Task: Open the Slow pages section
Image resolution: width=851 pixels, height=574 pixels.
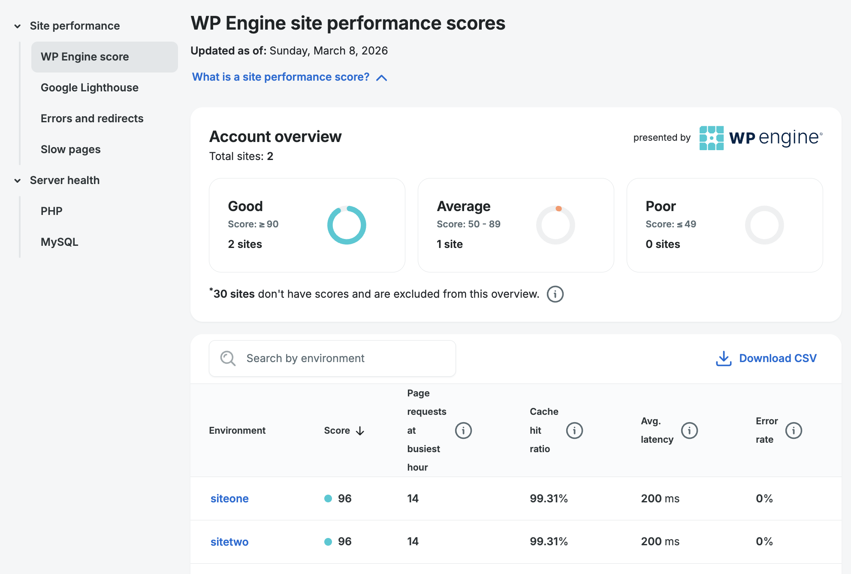Action: click(70, 149)
